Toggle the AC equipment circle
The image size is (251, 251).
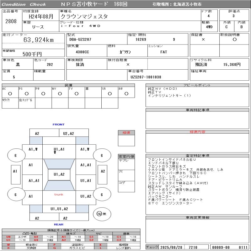10,93
